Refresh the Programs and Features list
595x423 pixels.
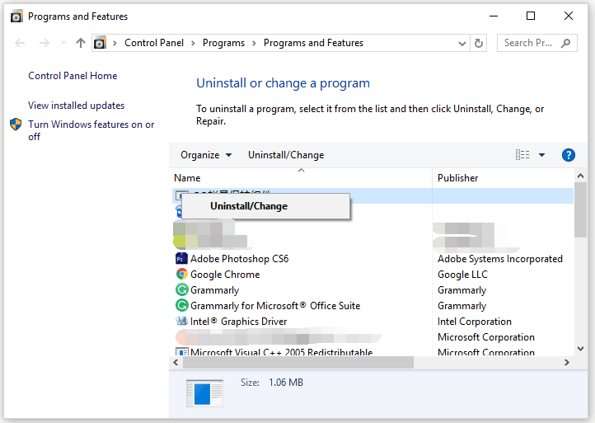(479, 43)
